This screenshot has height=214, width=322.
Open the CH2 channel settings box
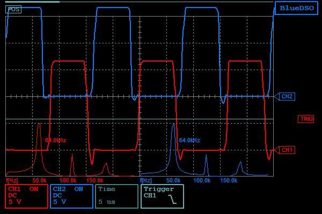coord(71,196)
